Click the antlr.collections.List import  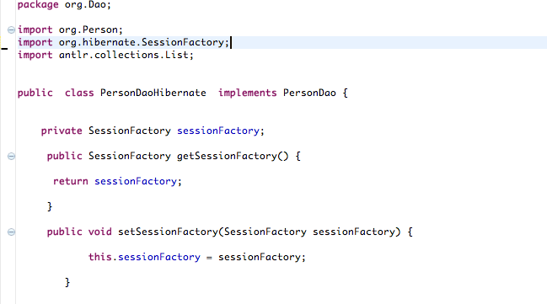[126, 55]
